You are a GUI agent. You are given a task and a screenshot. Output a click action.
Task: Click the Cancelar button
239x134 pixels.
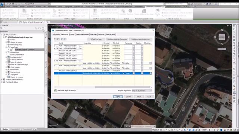128,97
